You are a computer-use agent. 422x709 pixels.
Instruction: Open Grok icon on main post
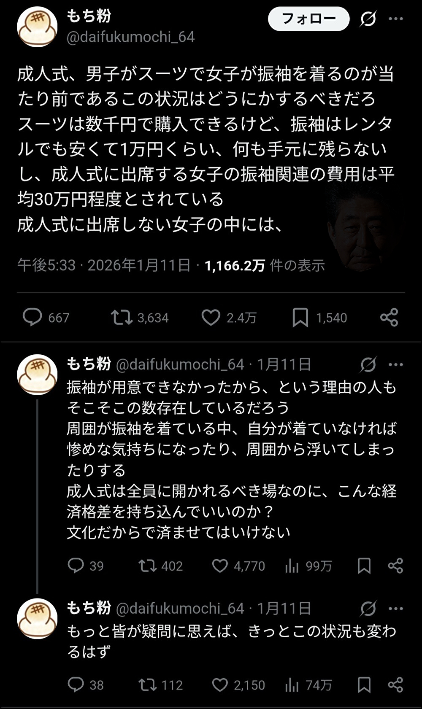[x=368, y=19]
